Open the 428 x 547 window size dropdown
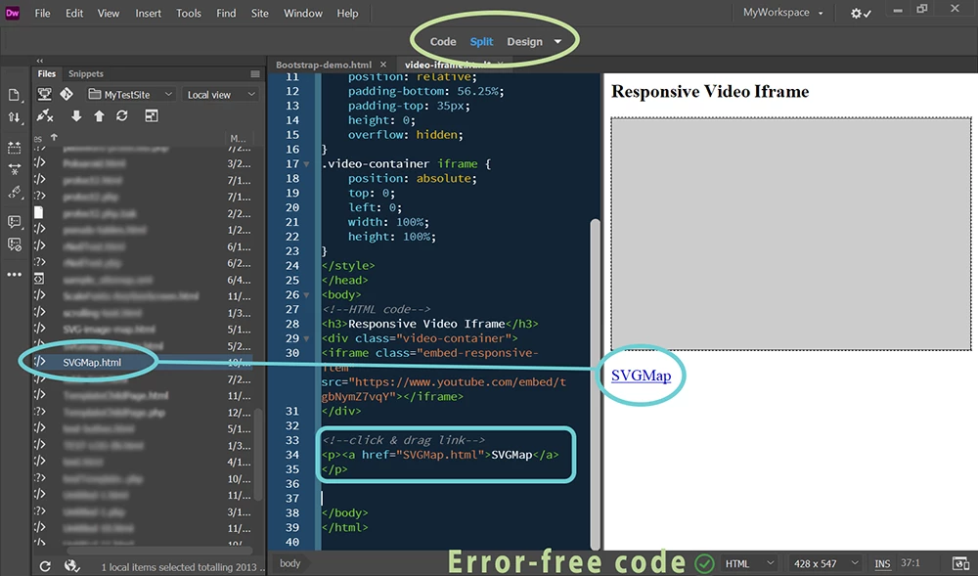 826,563
